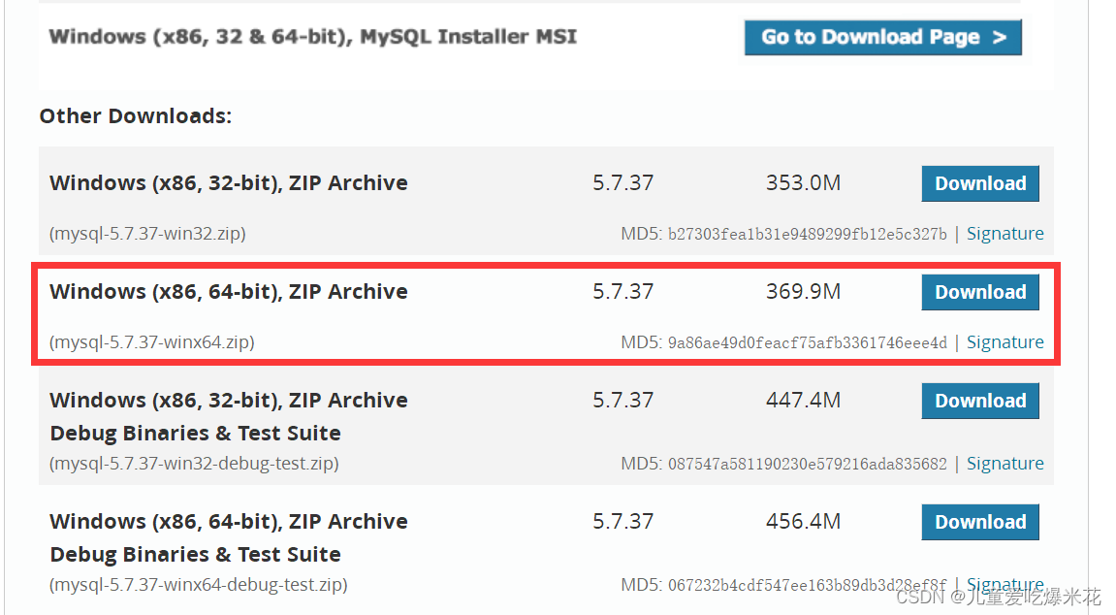Click the MD5 hash starting with 9a86ae49

click(807, 342)
